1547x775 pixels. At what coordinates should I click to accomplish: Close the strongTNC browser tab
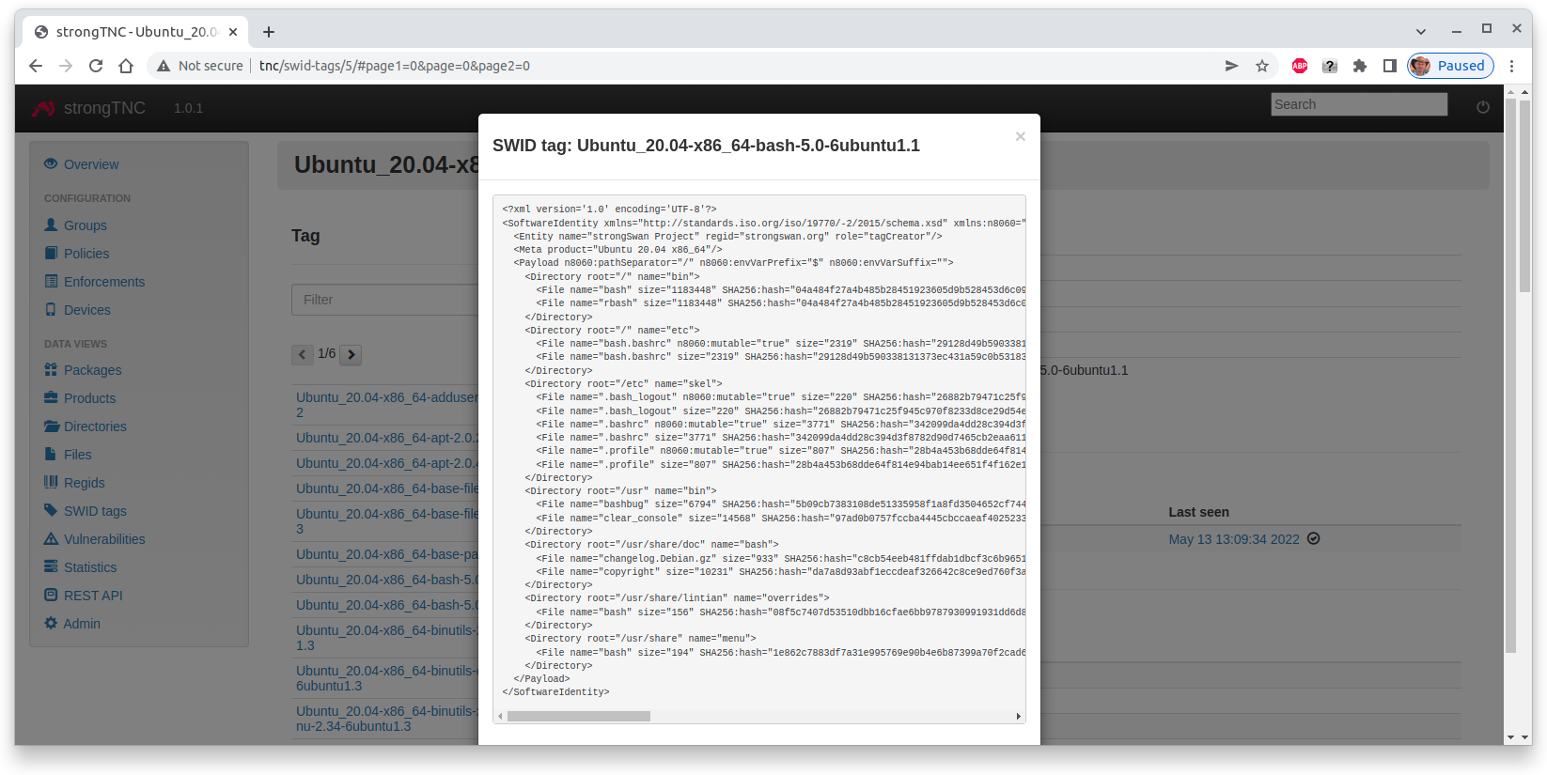[x=233, y=32]
